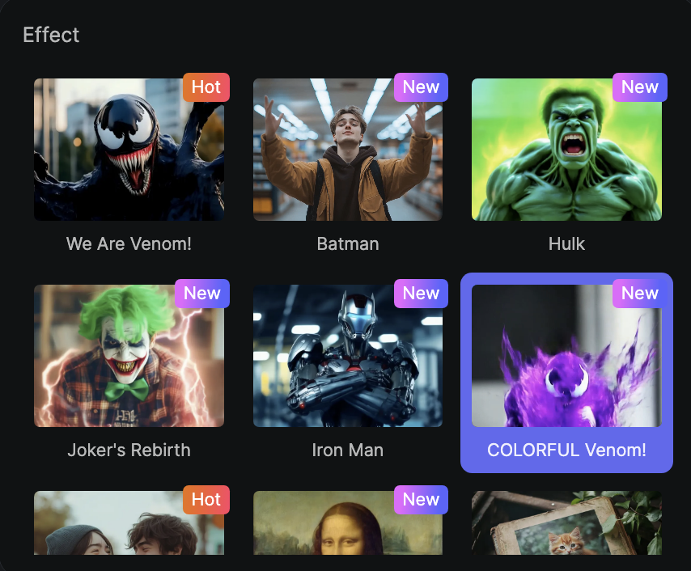Screen dimensions: 691x571
Task: Choose the Batman effect thumbnail
Action: point(348,150)
